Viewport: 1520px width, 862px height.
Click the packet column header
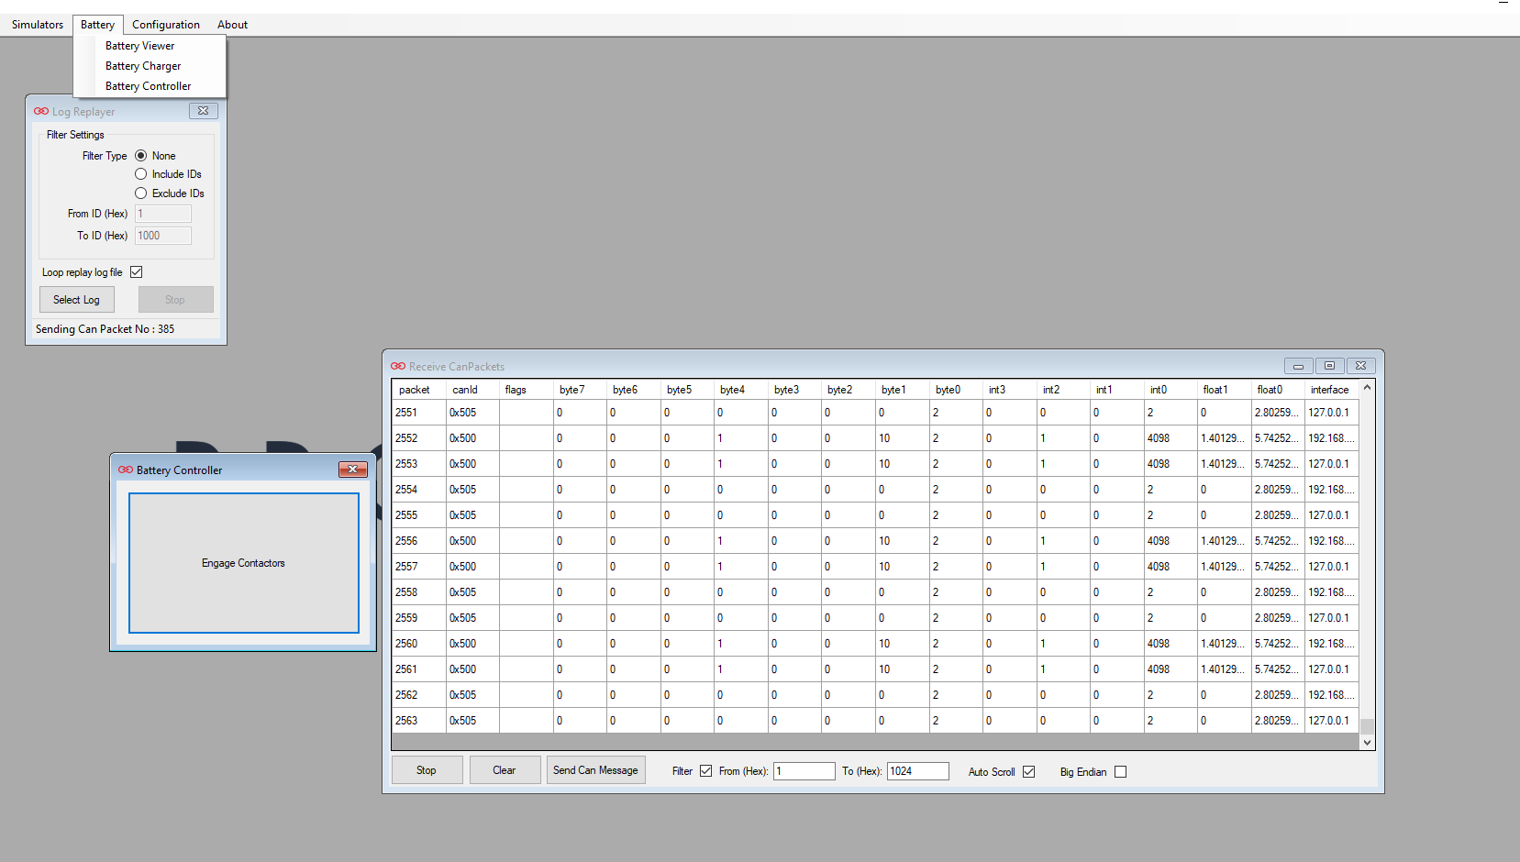pyautogui.click(x=419, y=390)
